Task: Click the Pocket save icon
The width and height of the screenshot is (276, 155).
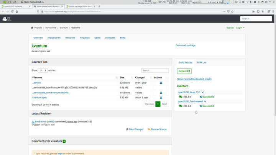Action: [228, 11]
